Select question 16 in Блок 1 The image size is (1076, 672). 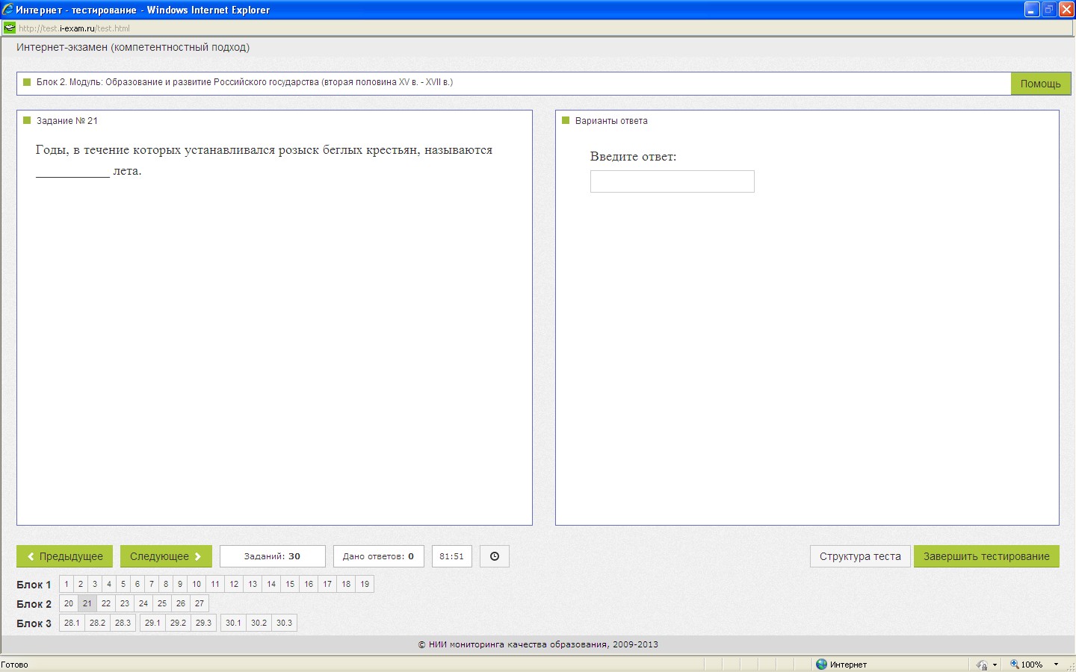[309, 584]
